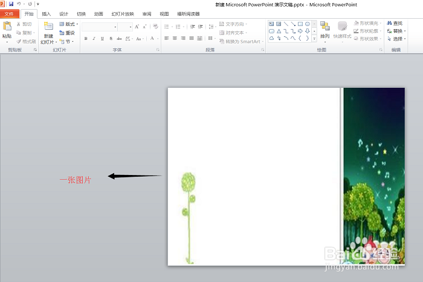Image resolution: width=423 pixels, height=282 pixels.
Task: Switch to the 切换 (Transitions) tab
Action: click(x=81, y=14)
